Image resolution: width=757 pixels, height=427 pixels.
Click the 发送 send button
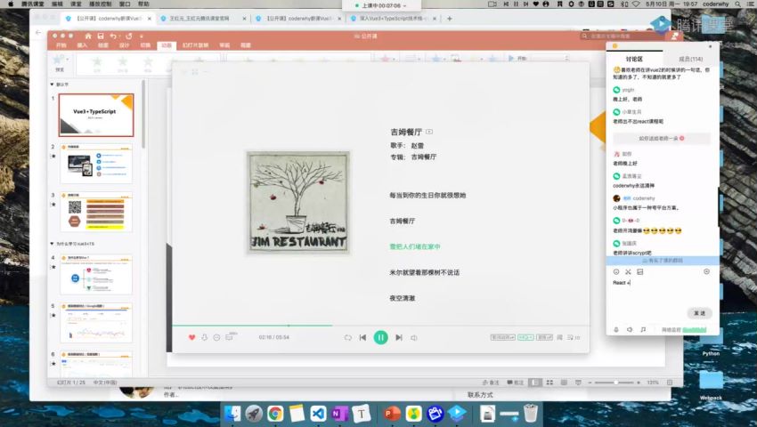(699, 313)
